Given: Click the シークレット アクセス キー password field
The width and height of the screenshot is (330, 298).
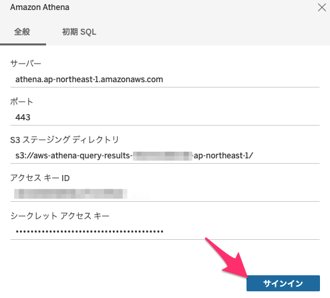Looking at the screenshot, I should (165, 232).
